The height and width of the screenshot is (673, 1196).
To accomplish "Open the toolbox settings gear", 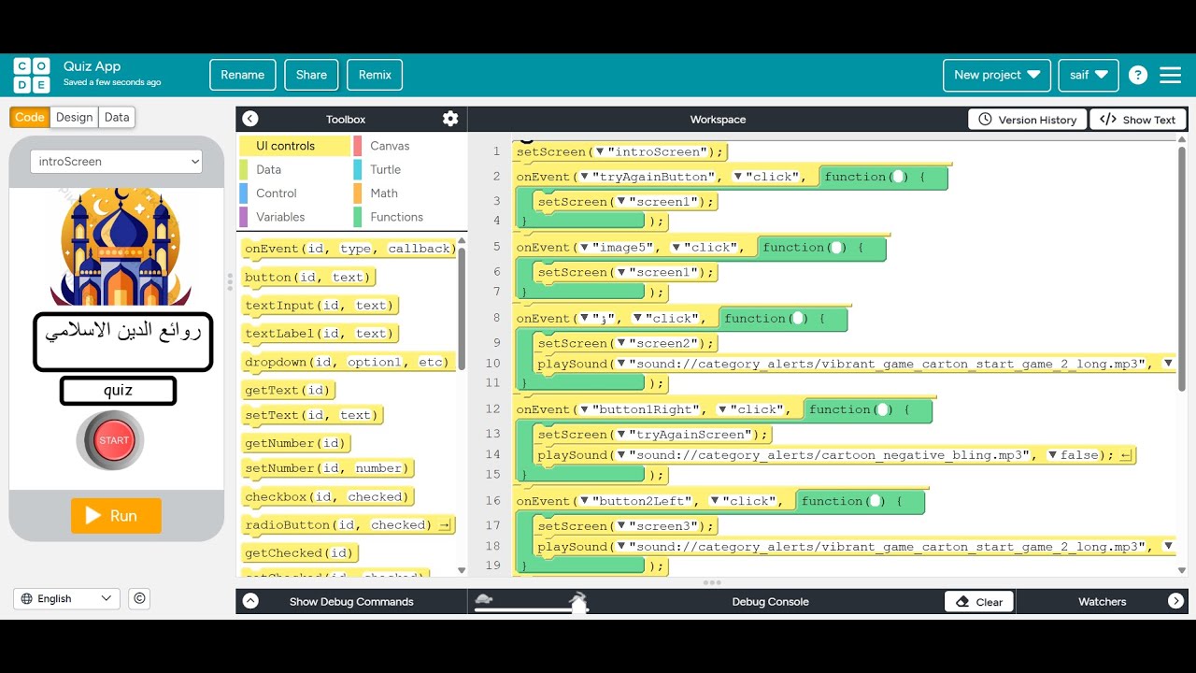I will pos(450,119).
